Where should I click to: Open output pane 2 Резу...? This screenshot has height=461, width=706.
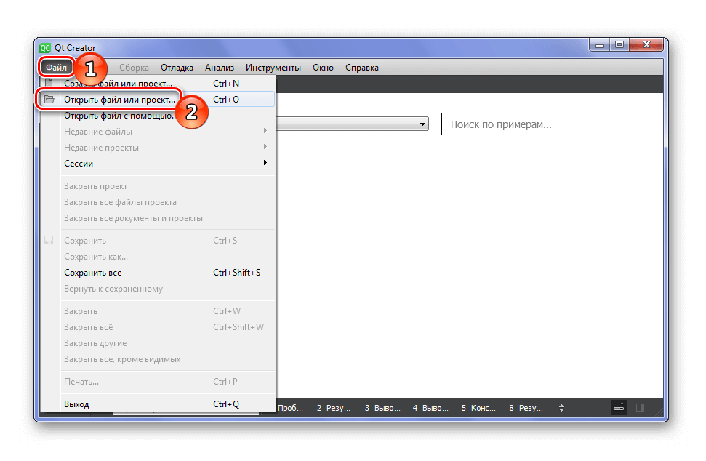click(333, 408)
